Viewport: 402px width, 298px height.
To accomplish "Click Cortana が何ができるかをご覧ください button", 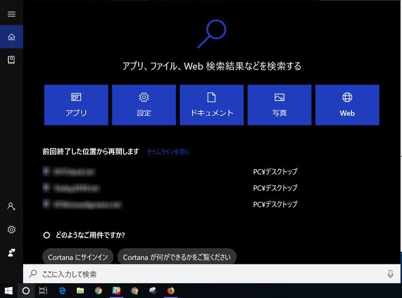I will pos(176,257).
